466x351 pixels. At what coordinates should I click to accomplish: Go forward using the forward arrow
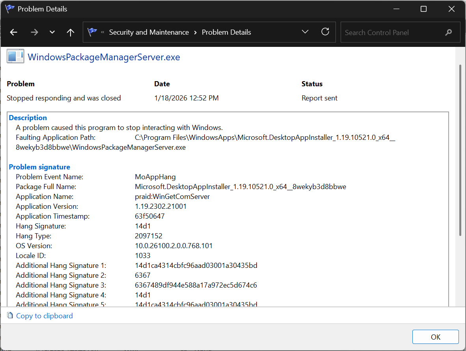(x=34, y=32)
